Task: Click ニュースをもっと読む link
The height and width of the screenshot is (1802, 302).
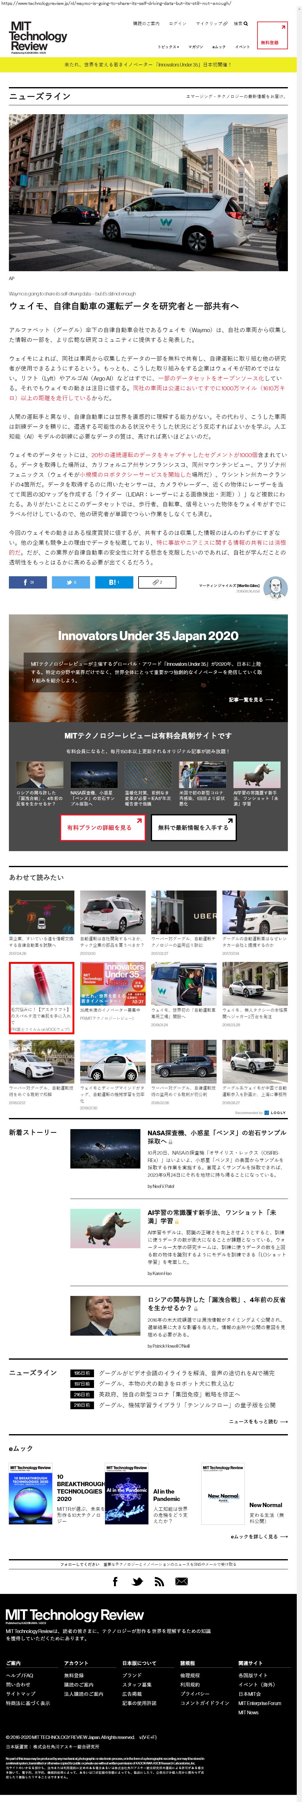Action: (258, 1422)
